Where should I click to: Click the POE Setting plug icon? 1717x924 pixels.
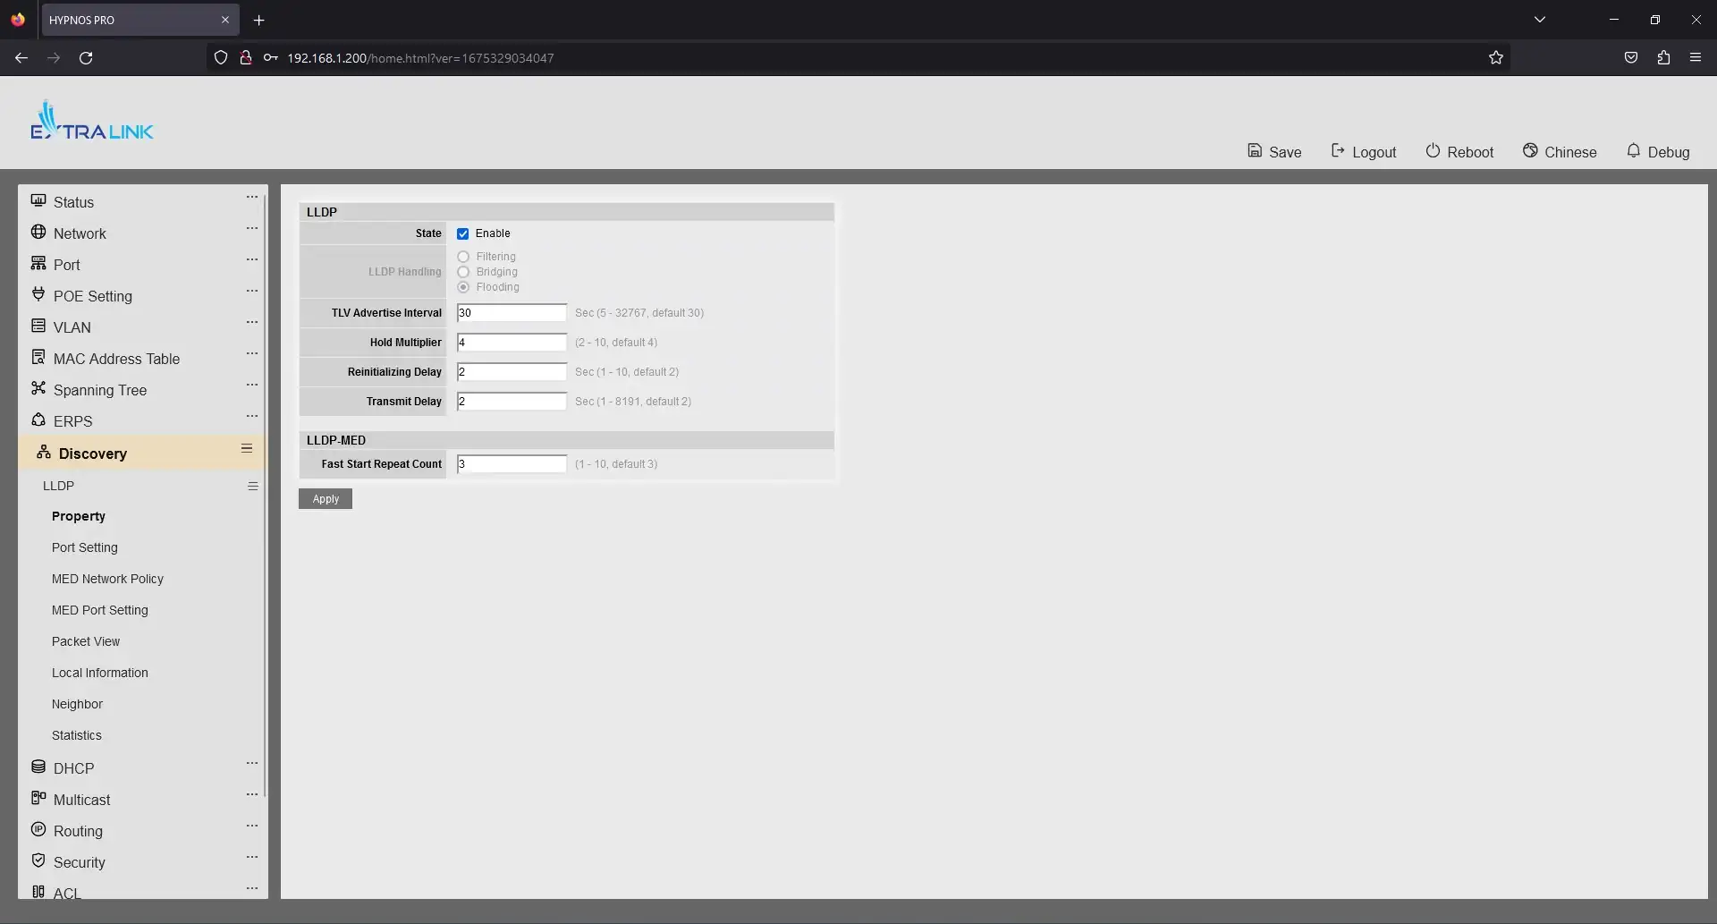(38, 294)
